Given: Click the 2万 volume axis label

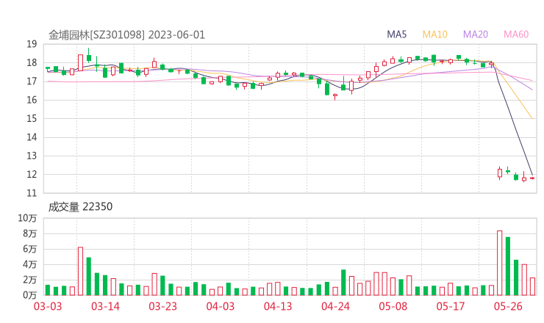Looking at the screenshot, I should coord(30,280).
